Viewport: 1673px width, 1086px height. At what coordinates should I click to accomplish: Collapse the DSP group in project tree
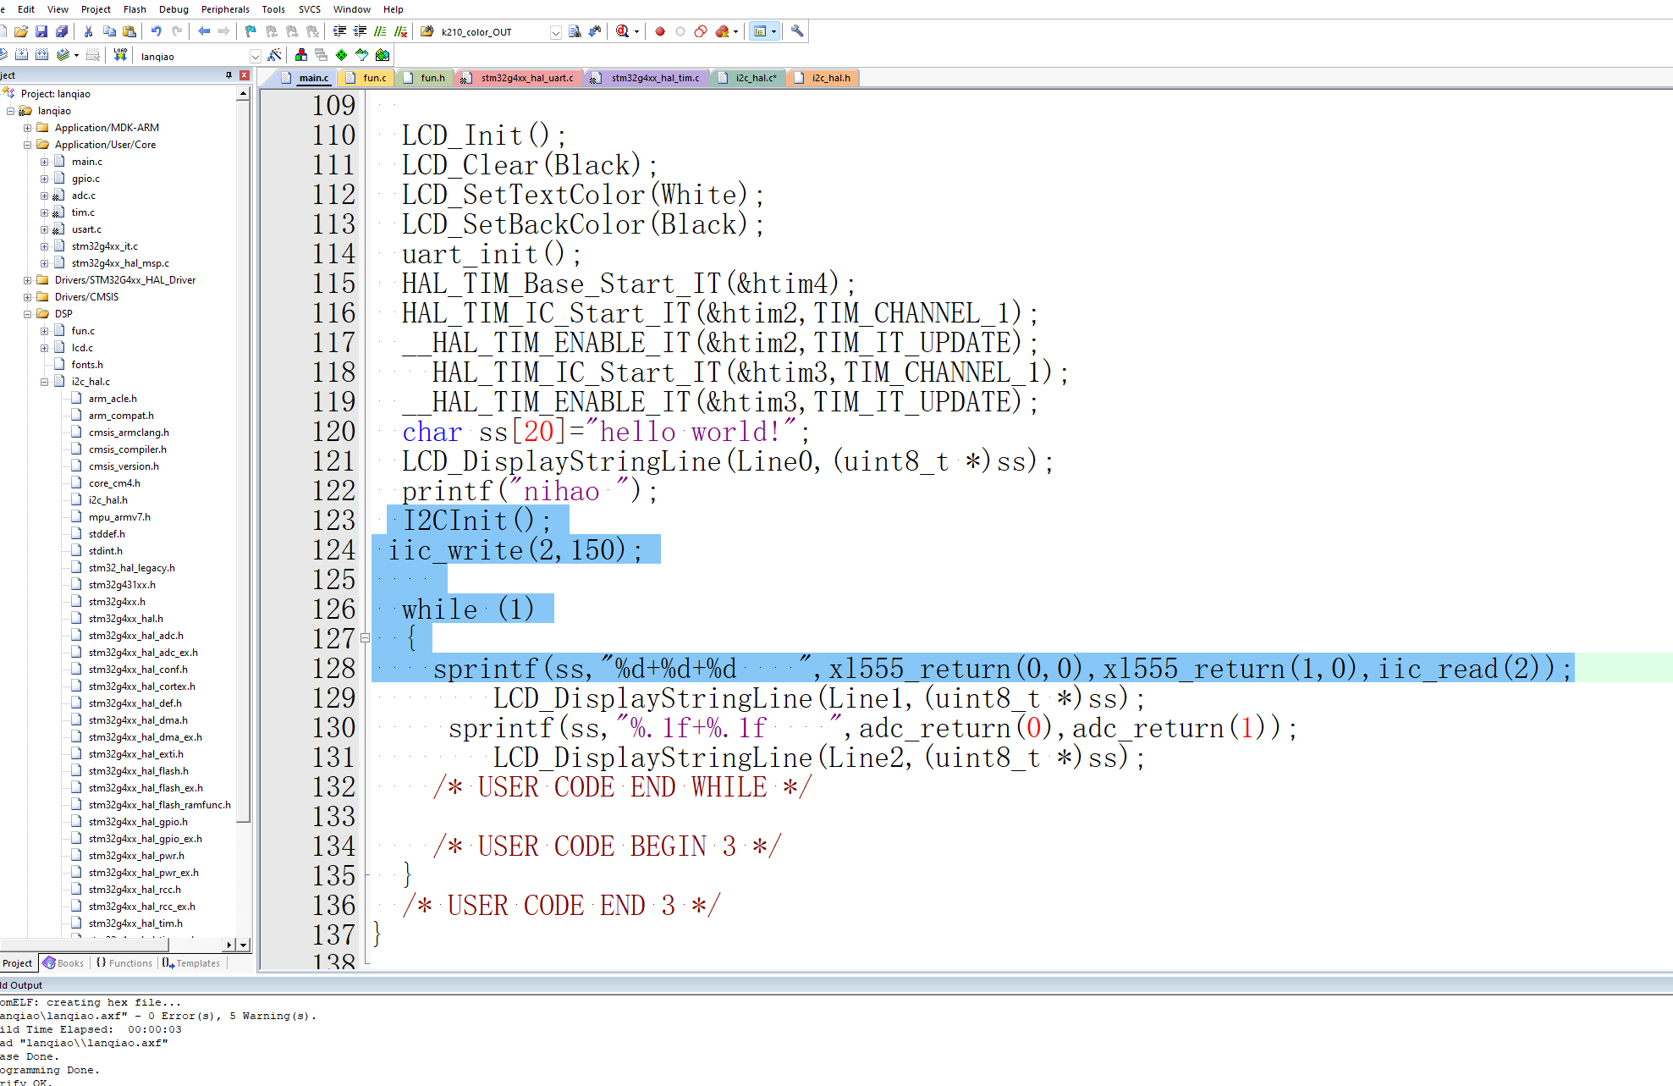click(27, 314)
